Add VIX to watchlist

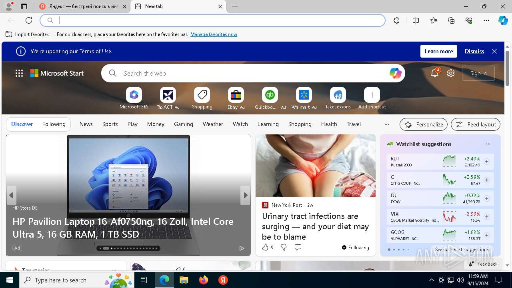(x=487, y=217)
